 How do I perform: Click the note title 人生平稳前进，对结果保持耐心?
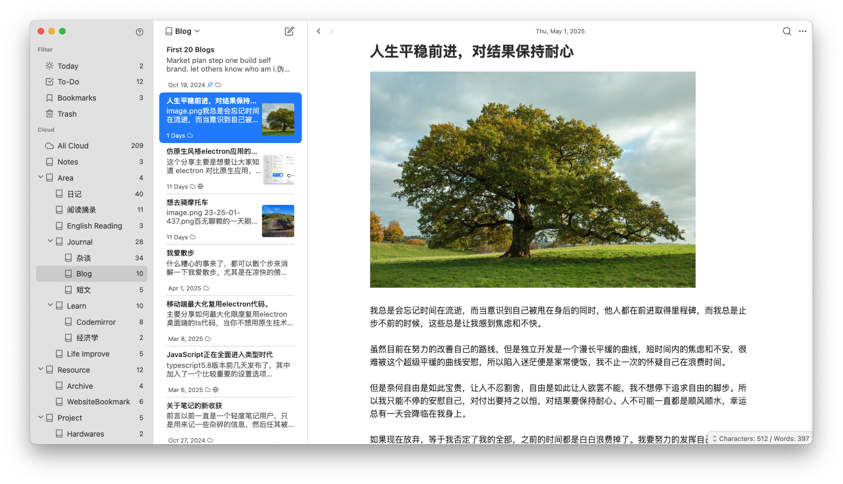tap(472, 52)
